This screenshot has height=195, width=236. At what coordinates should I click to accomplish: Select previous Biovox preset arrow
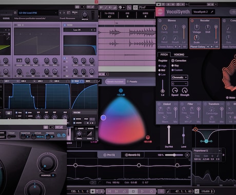tap(175, 47)
